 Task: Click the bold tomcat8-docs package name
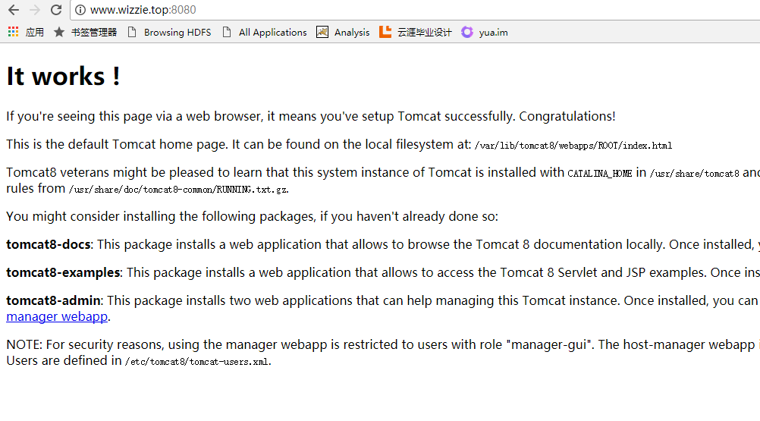point(49,244)
